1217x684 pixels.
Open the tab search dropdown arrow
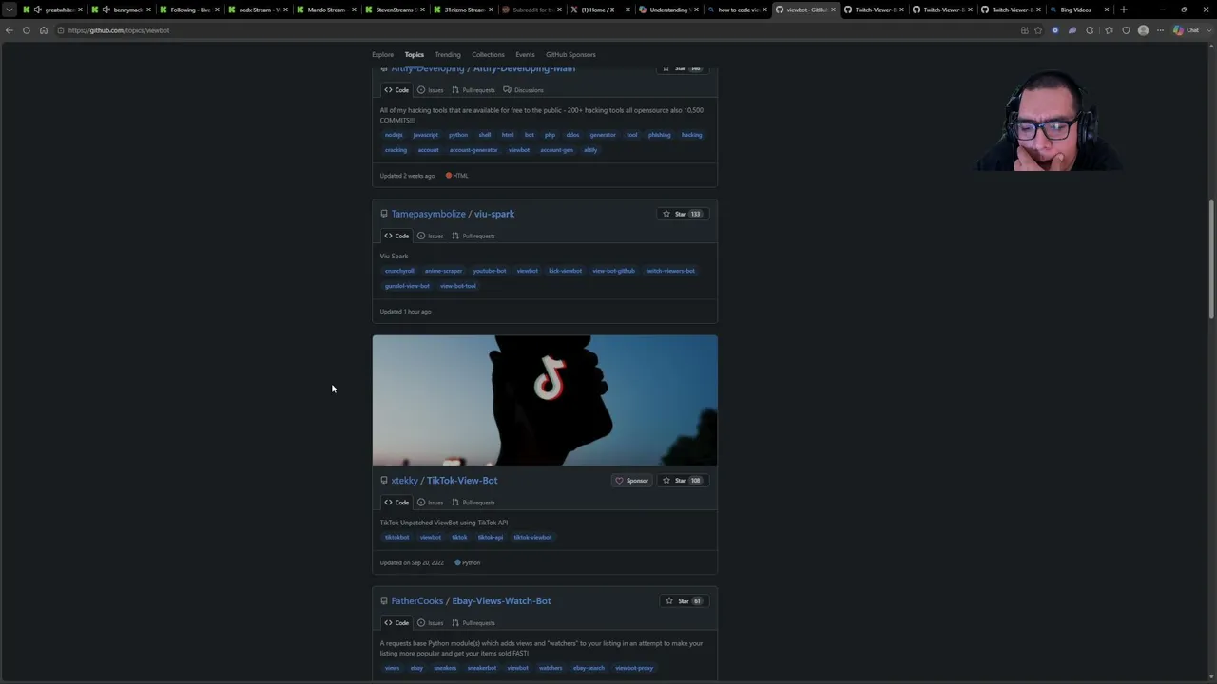[10, 9]
